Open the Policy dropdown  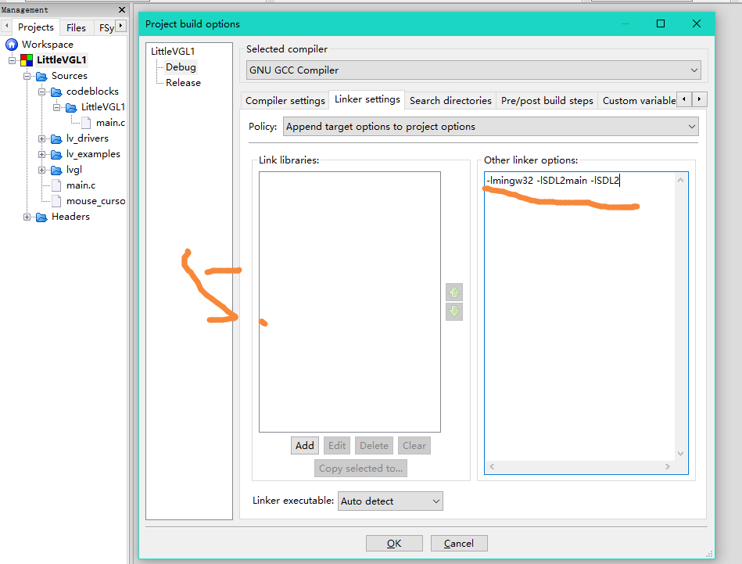point(490,127)
